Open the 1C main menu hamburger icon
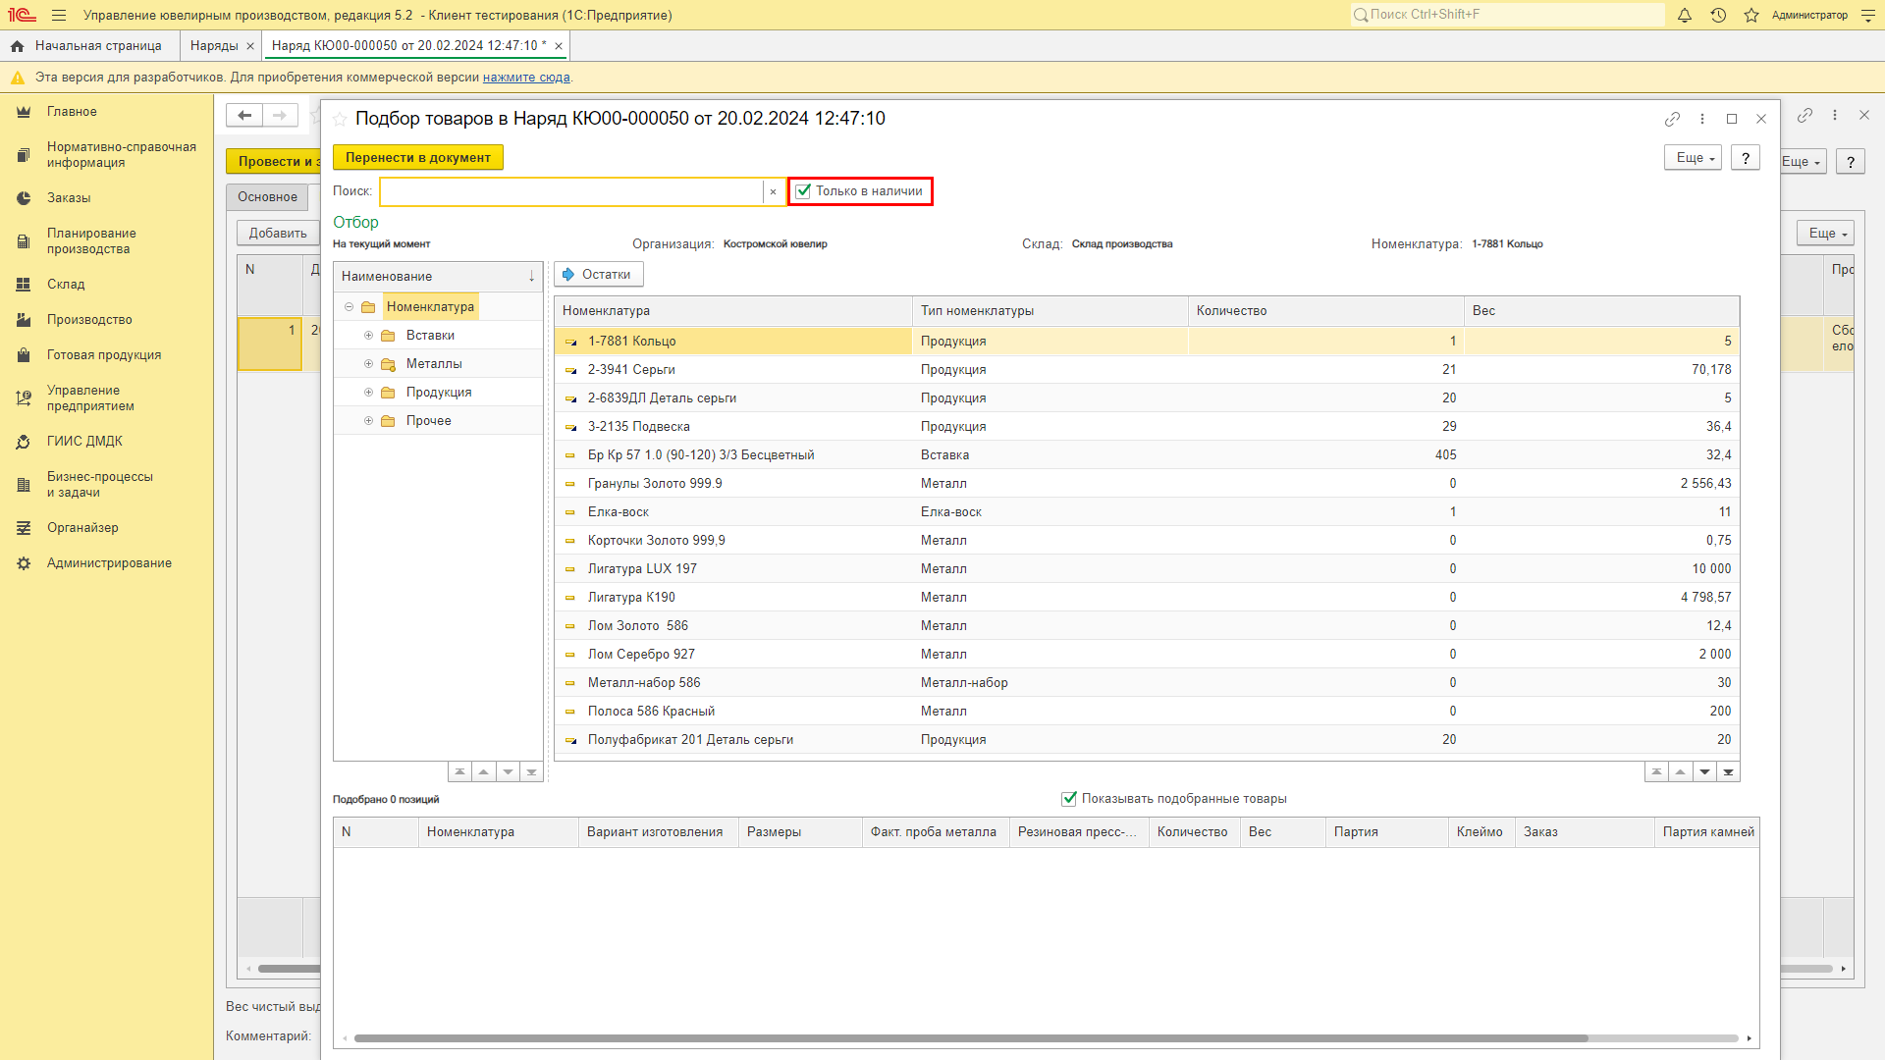This screenshot has height=1060, width=1885. click(59, 15)
